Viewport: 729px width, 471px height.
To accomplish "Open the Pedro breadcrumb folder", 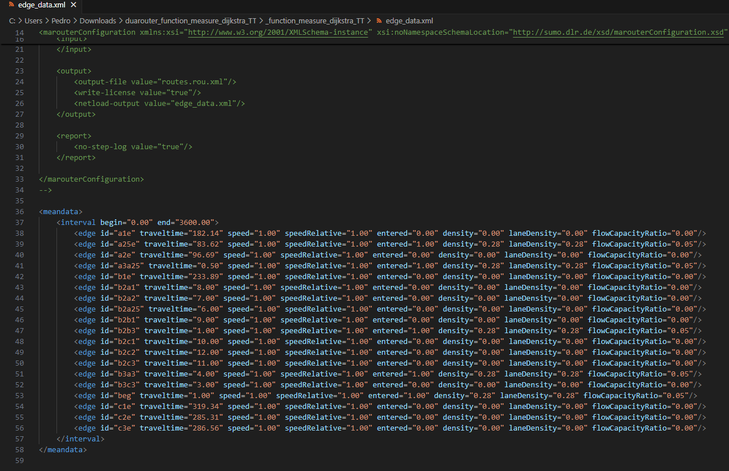I will tap(61, 21).
